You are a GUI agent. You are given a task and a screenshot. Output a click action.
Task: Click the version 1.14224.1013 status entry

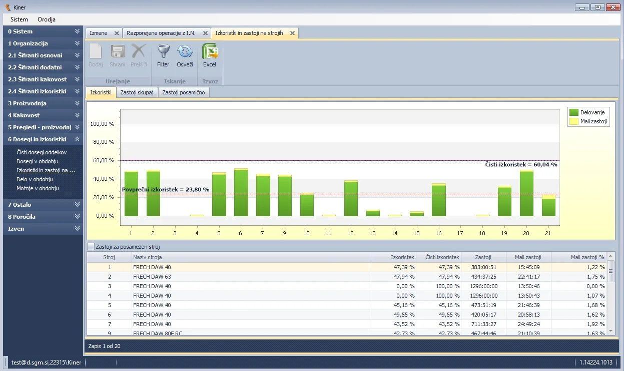point(596,363)
